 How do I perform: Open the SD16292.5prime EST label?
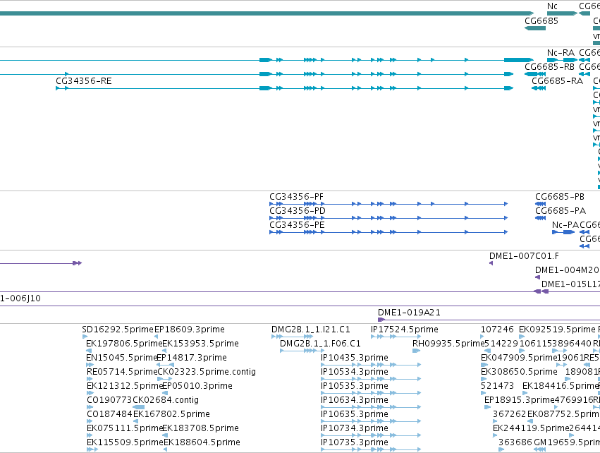118,330
